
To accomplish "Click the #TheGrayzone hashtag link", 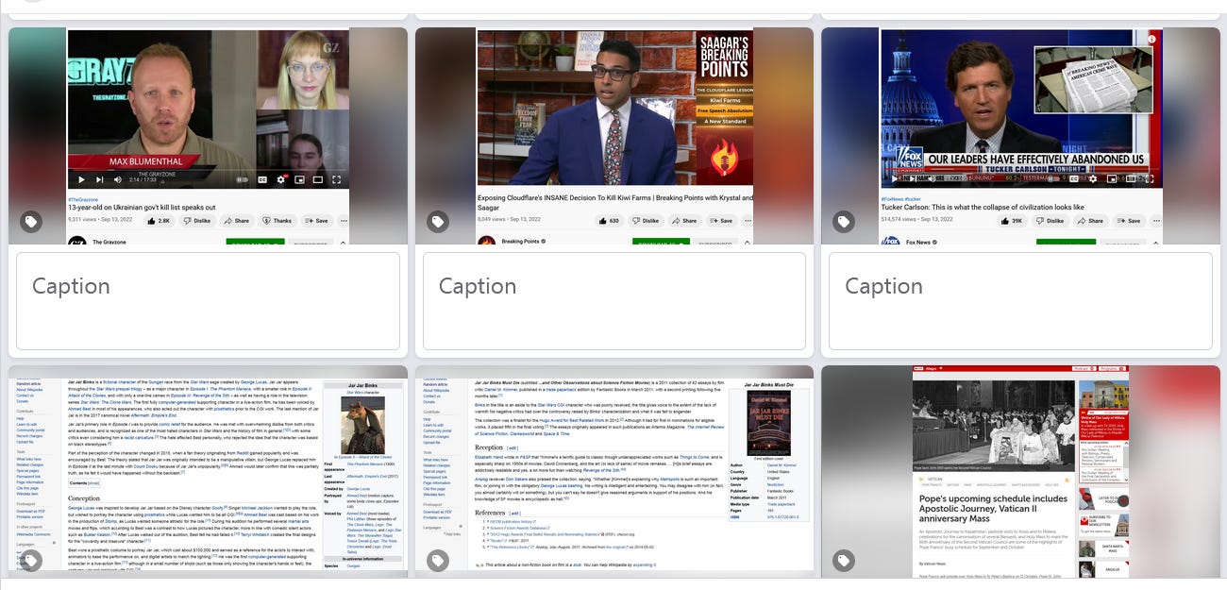I will 83,199.
